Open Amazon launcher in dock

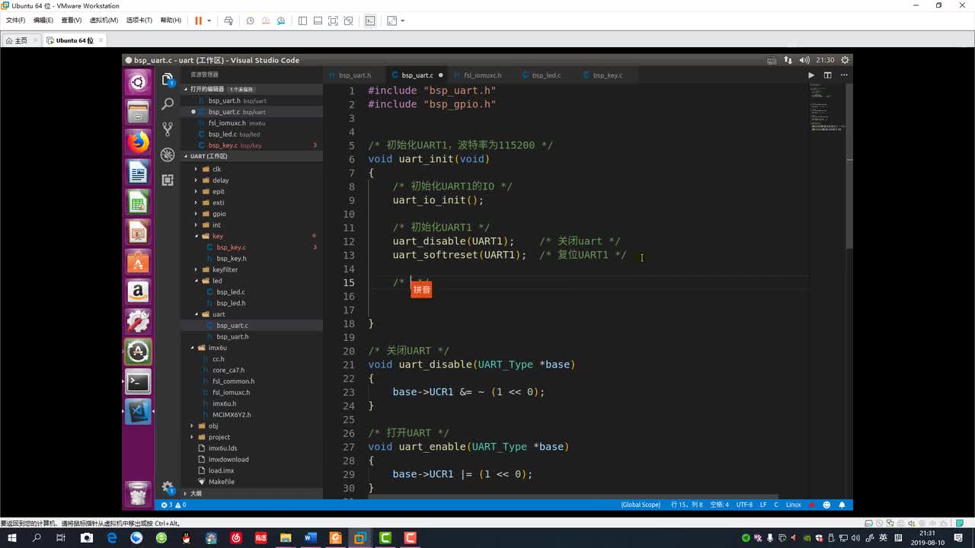[x=138, y=292]
